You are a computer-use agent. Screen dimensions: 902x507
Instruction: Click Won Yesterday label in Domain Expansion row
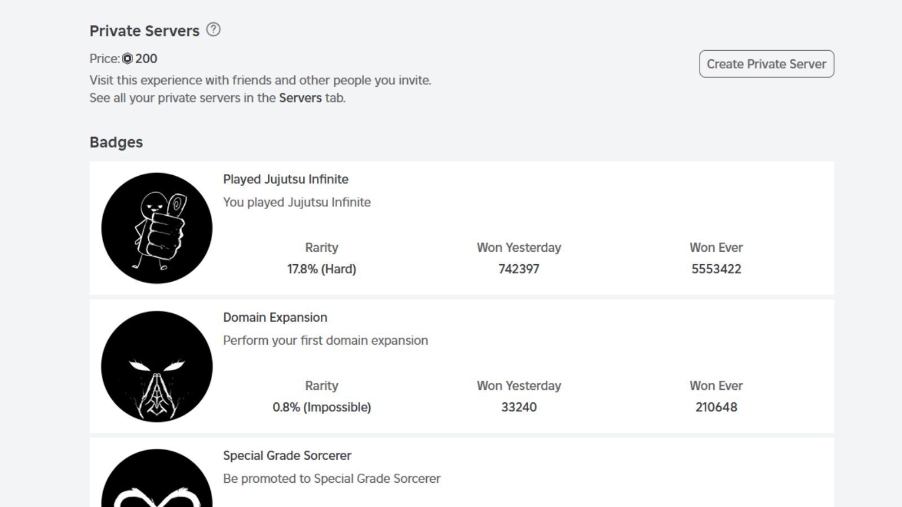click(519, 385)
